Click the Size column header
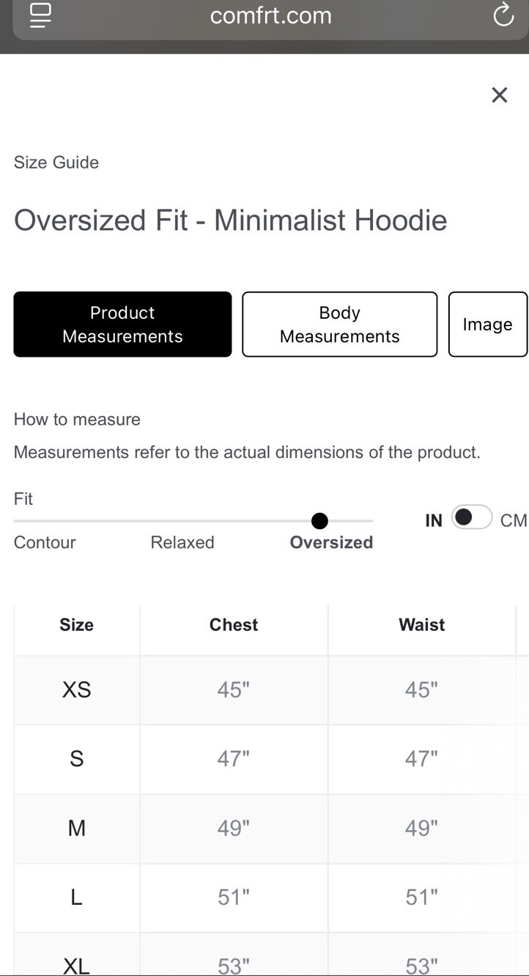This screenshot has width=529, height=976. (x=76, y=624)
